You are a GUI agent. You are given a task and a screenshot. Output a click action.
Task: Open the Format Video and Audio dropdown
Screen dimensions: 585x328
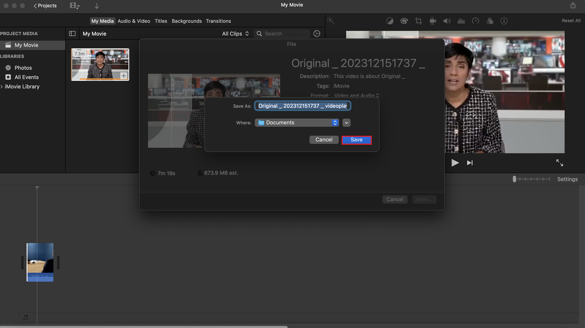click(x=357, y=96)
